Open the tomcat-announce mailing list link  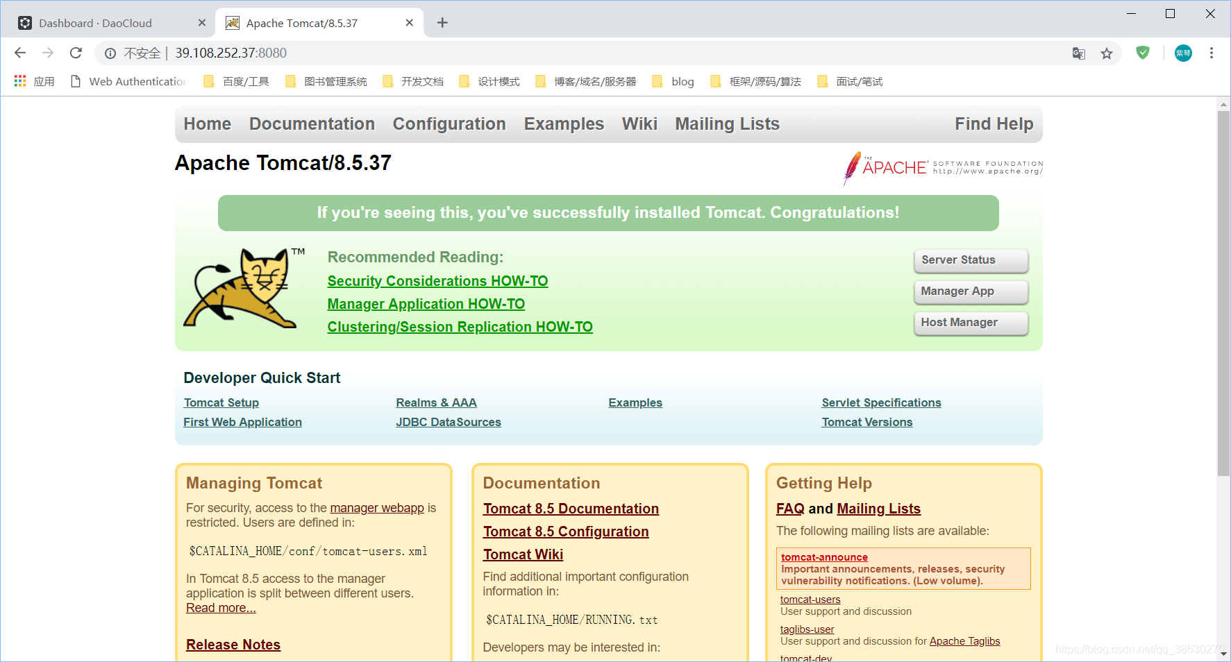(824, 557)
